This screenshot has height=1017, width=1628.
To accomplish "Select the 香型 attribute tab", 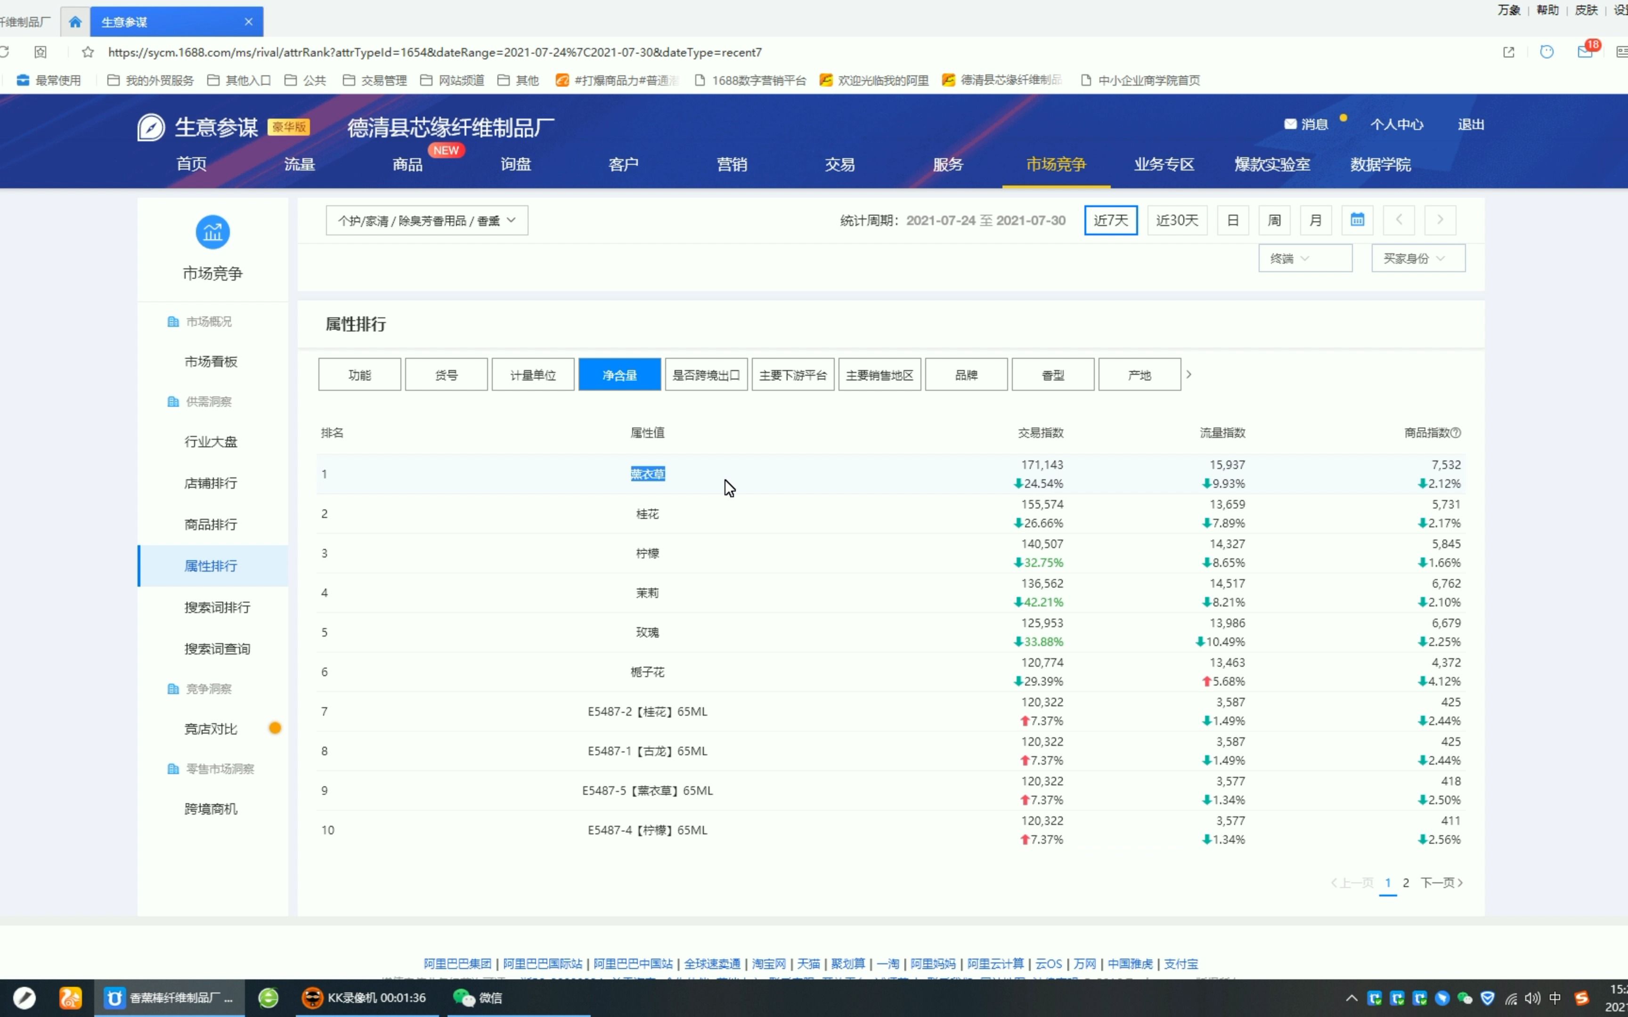I will (1053, 375).
